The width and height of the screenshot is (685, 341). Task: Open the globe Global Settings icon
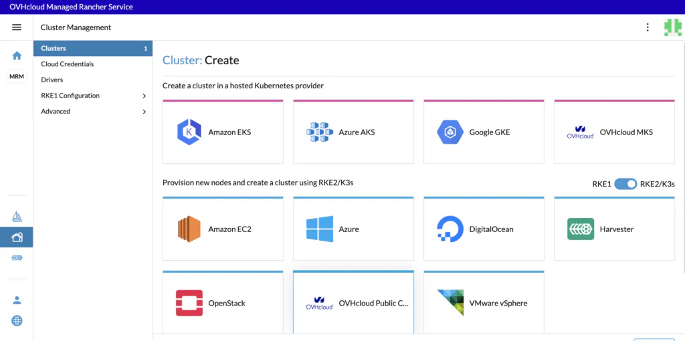point(17,321)
